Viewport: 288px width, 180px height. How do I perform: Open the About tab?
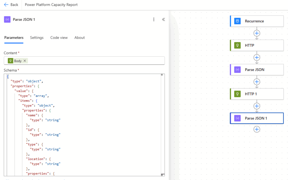tap(80, 38)
